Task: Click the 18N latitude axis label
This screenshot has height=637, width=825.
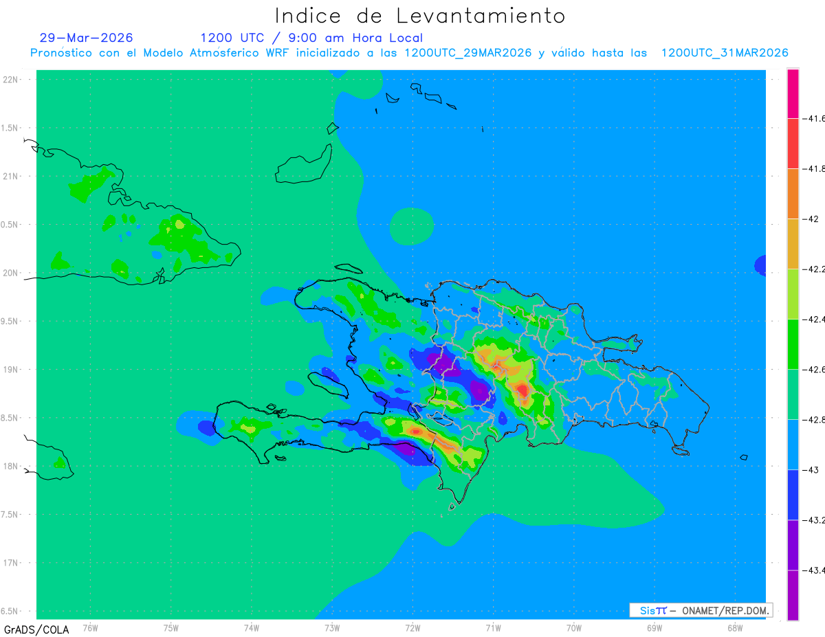Action: [x=12, y=466]
